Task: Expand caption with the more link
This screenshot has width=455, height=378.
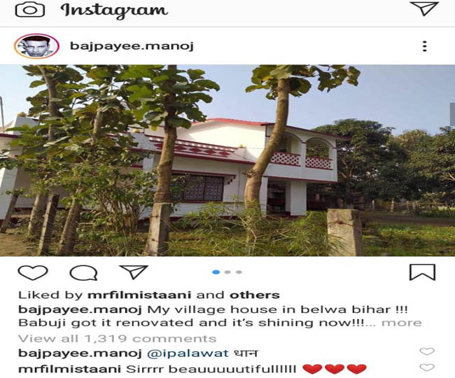Action: [x=402, y=323]
